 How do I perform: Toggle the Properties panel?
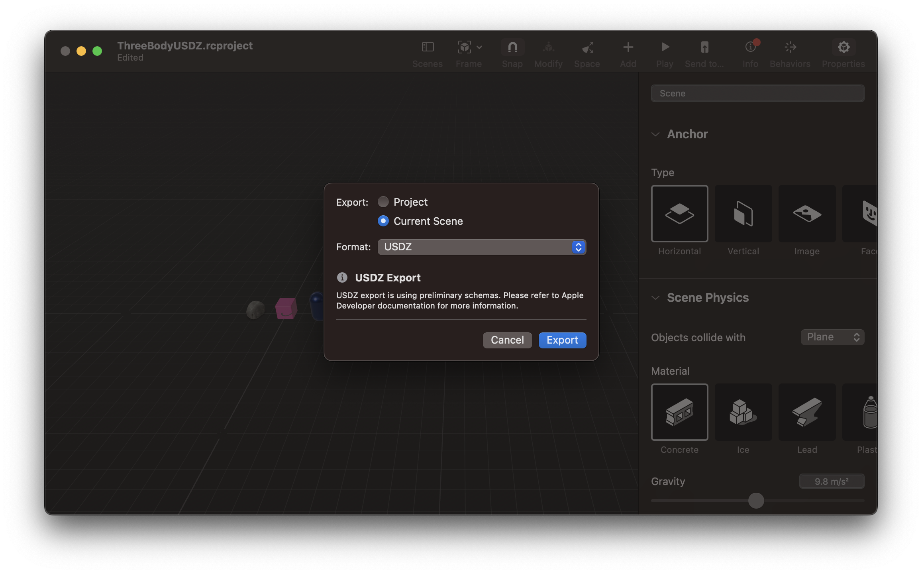click(844, 47)
